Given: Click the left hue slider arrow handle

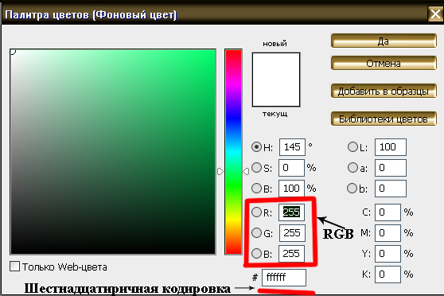Looking at the screenshot, I should pos(220,171).
